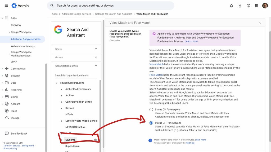Go to Apps breadcrumb

[55, 14]
